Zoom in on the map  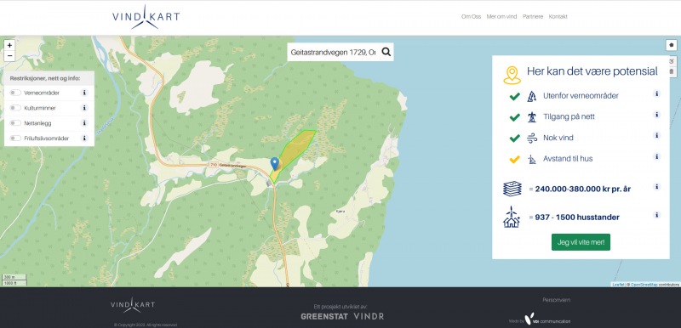[x=9, y=45]
